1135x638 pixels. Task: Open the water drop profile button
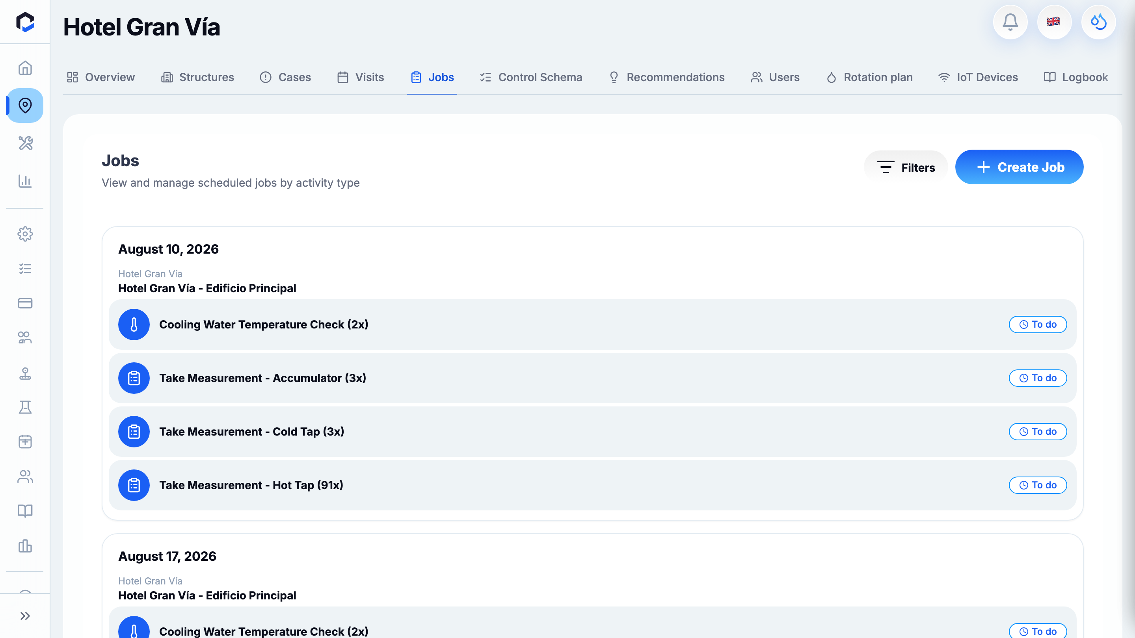1098,22
